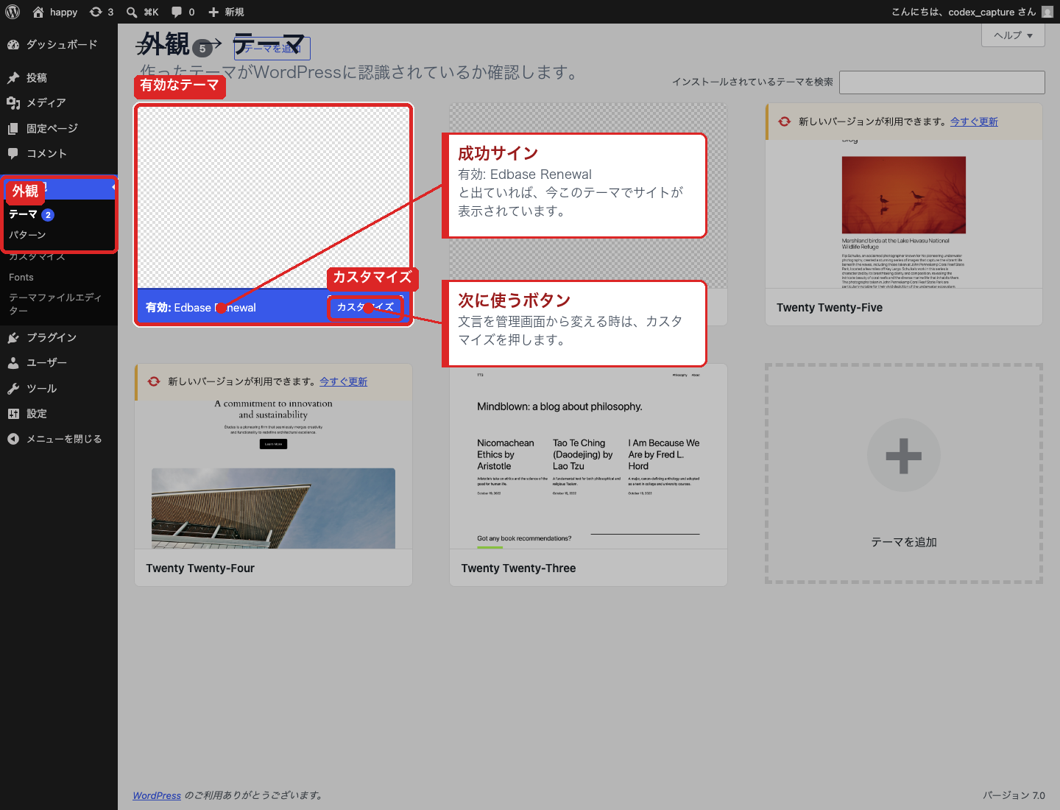Open the Twenty Twenty-Four theme thumbnail

click(273, 474)
